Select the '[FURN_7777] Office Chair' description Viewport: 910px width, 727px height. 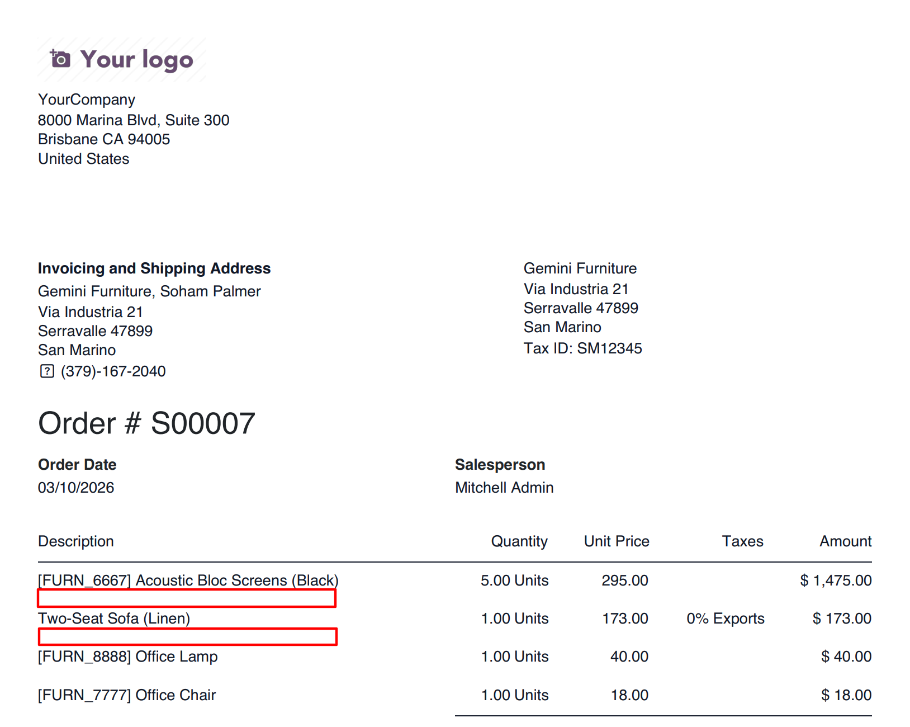[127, 695]
